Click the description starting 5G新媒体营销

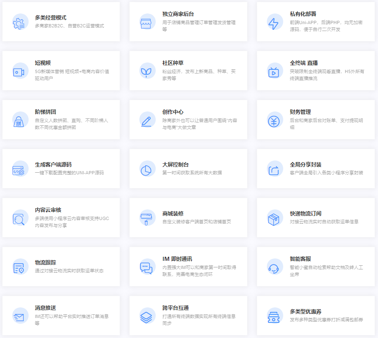72,75
